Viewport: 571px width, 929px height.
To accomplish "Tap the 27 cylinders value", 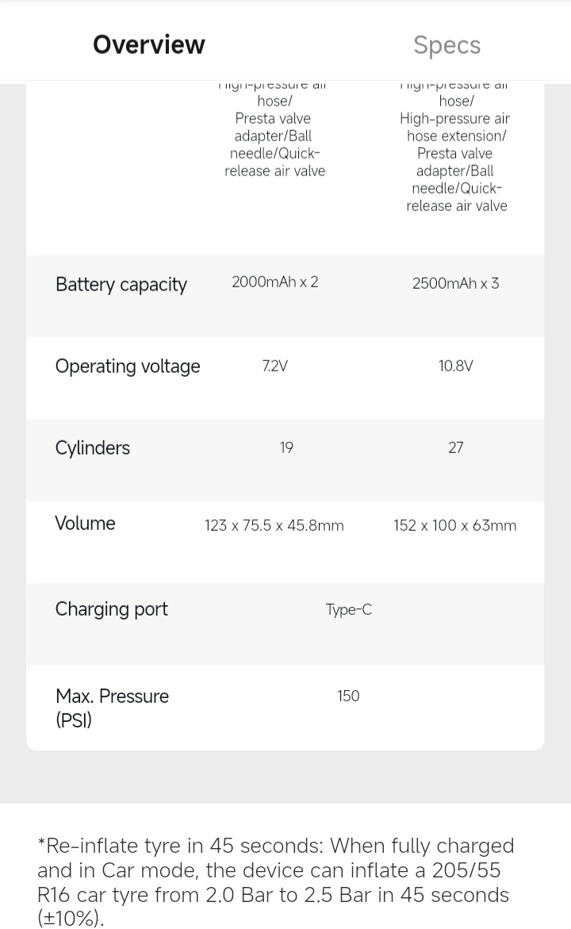I will click(455, 447).
